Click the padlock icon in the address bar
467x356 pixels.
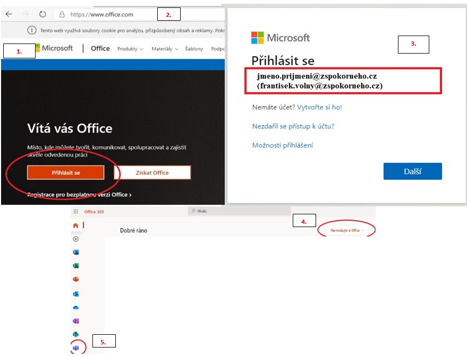point(62,14)
